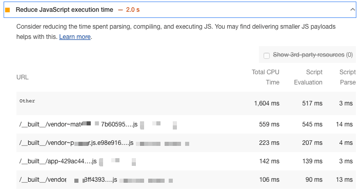Click the 559 ms total CPU value

[x=269, y=124]
